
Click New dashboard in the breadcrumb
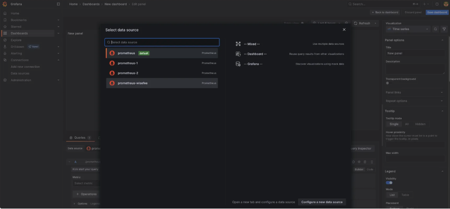115,4
